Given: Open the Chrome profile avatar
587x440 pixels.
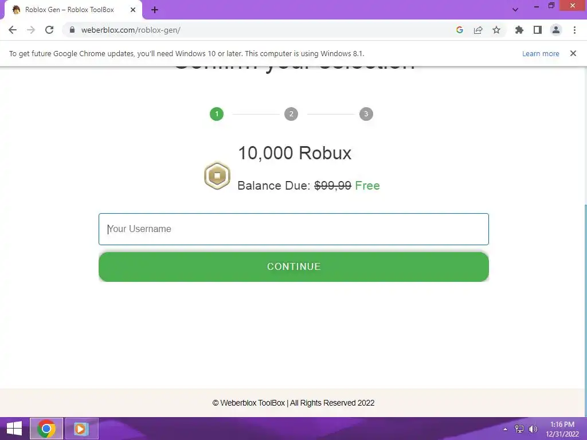Looking at the screenshot, I should point(556,30).
